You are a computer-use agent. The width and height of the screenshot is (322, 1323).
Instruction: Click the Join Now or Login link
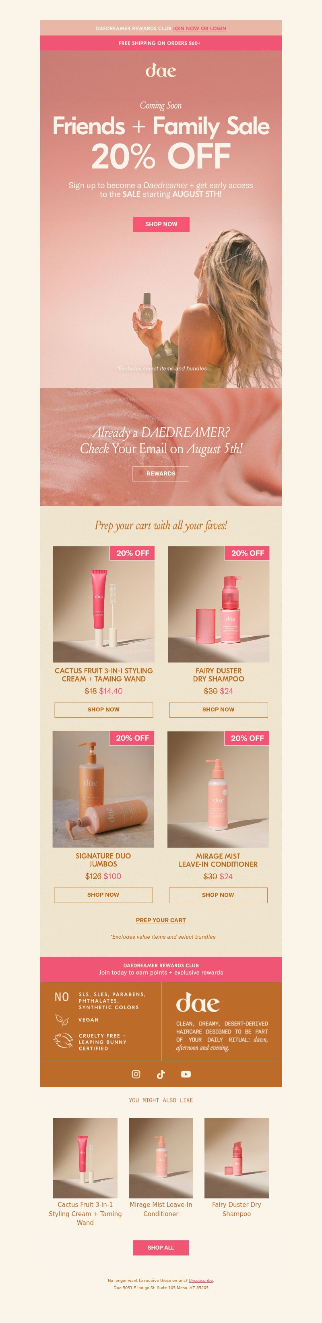(200, 29)
